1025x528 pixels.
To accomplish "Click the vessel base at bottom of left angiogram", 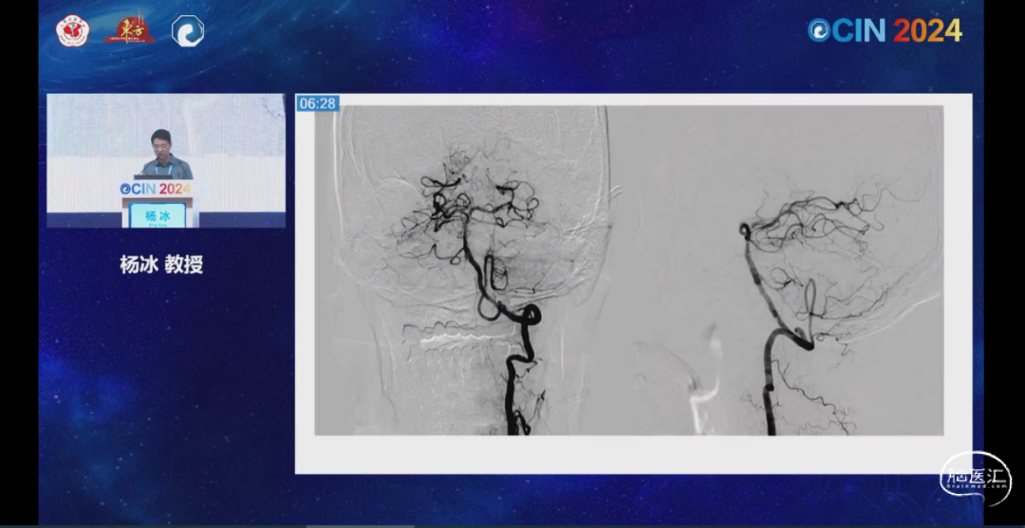I will (517, 422).
